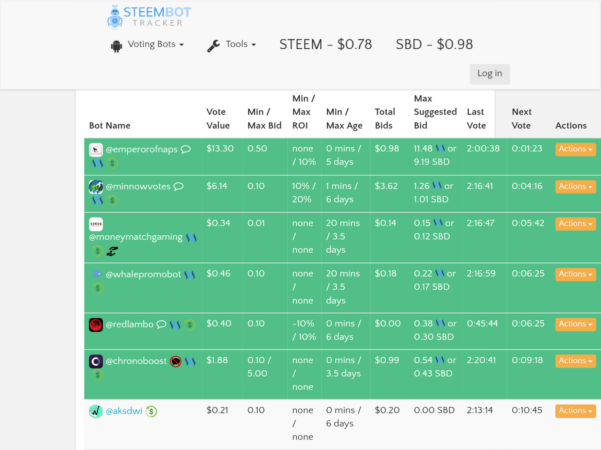Click the refund dollar icon in emperorofnaps row
Image resolution: width=601 pixels, height=450 pixels.
(112, 163)
